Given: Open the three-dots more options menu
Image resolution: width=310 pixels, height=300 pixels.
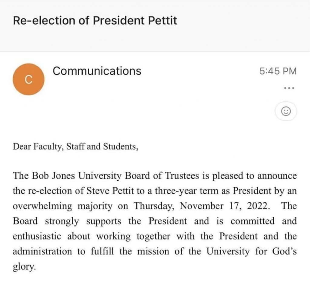Looking at the screenshot, I should (x=289, y=88).
